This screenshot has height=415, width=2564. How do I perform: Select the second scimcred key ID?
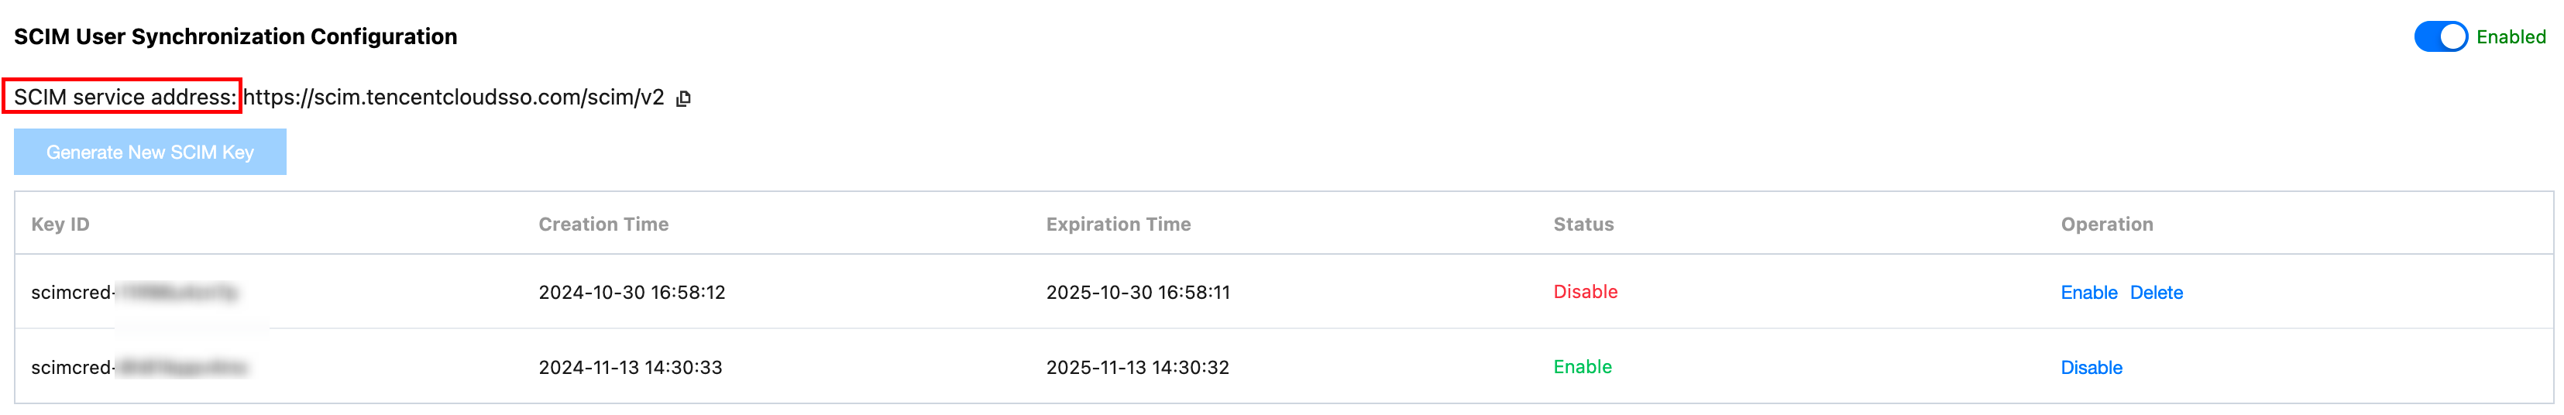(139, 369)
